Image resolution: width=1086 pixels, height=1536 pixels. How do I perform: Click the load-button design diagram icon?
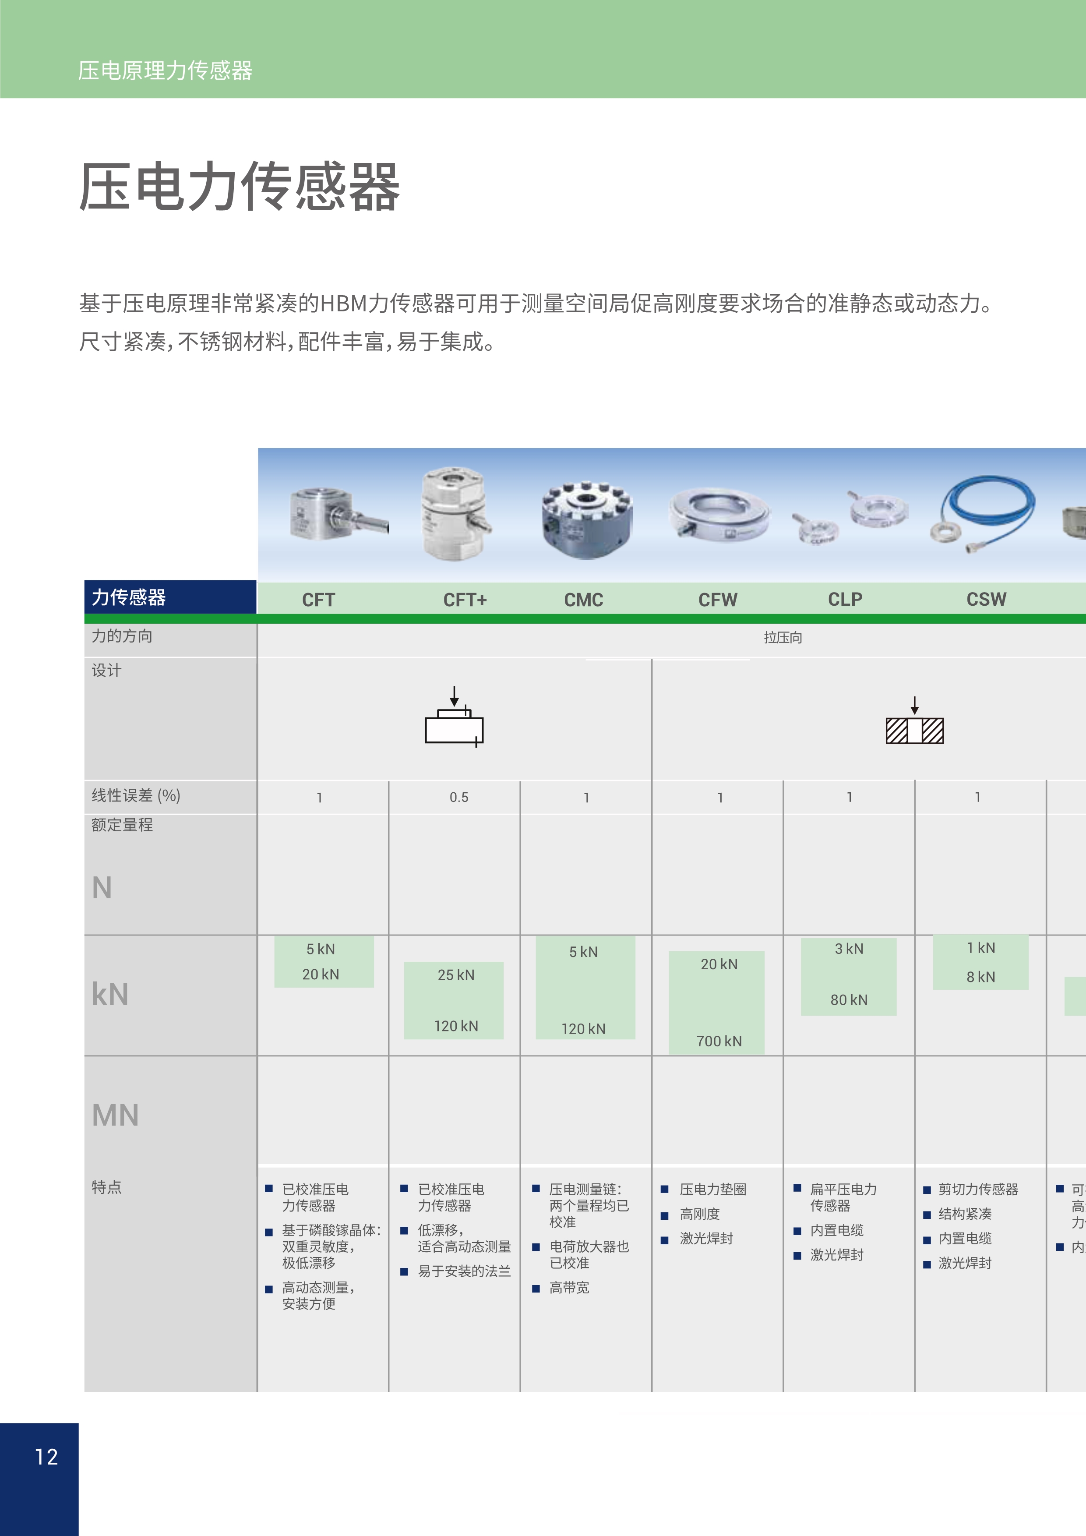point(454,717)
